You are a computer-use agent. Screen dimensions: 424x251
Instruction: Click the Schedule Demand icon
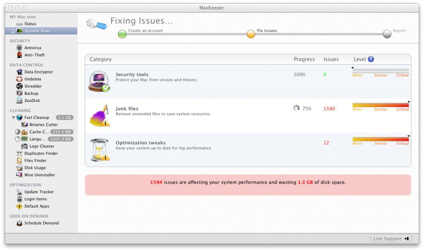pos(19,223)
